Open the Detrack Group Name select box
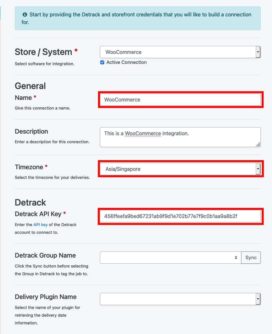Viewport: 272px width, 334px height. [170, 258]
